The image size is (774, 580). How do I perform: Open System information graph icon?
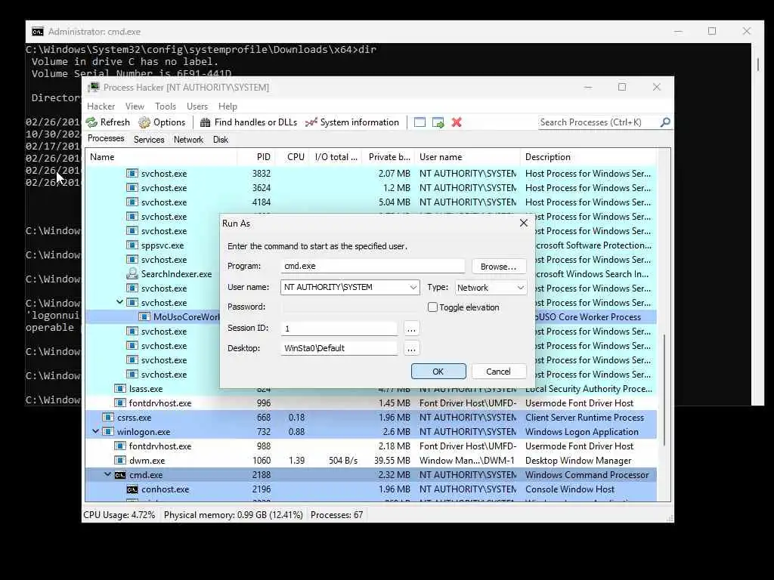tap(311, 122)
